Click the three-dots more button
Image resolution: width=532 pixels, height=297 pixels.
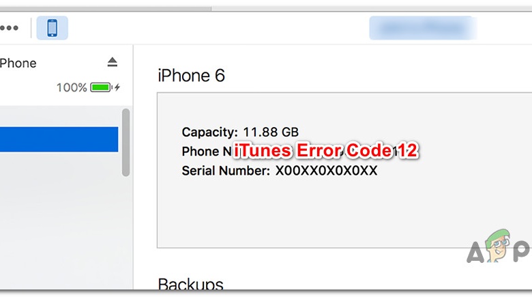(x=10, y=29)
